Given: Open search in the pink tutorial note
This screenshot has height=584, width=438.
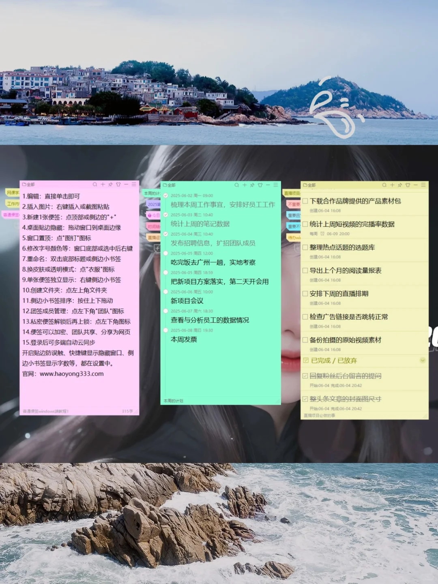Looking at the screenshot, I should (95, 184).
